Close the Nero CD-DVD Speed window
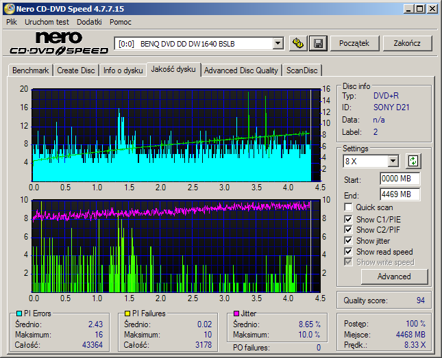Screen dimensions: 442x358 point(432,9)
